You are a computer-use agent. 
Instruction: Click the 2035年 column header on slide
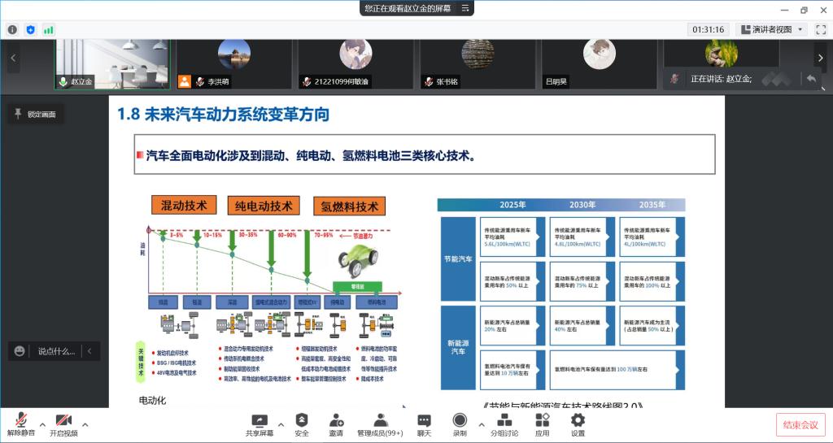tap(652, 205)
